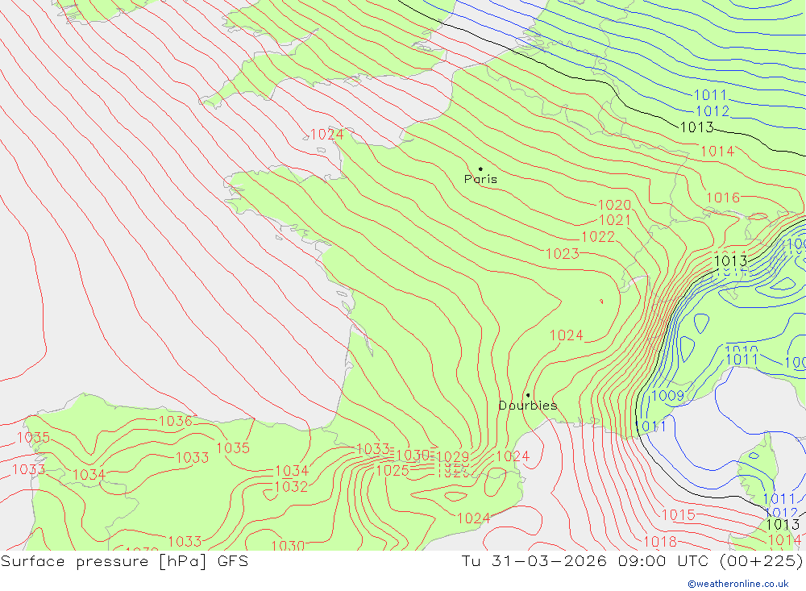Click the blue 1009 isobar label
This screenshot has width=806, height=591.
[667, 396]
